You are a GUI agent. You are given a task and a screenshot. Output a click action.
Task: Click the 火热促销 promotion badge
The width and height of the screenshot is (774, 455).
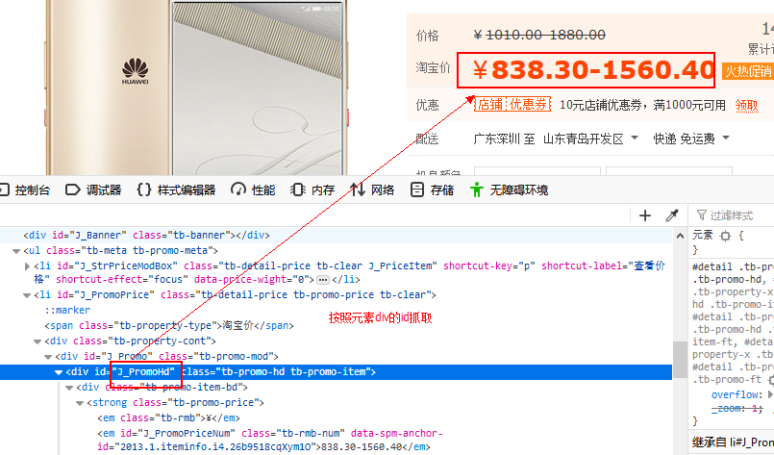(x=748, y=71)
